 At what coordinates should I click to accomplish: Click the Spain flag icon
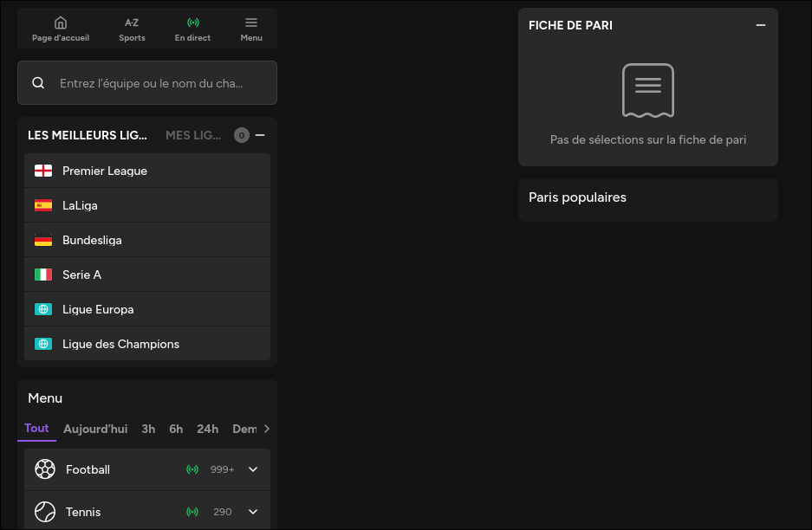coord(43,205)
